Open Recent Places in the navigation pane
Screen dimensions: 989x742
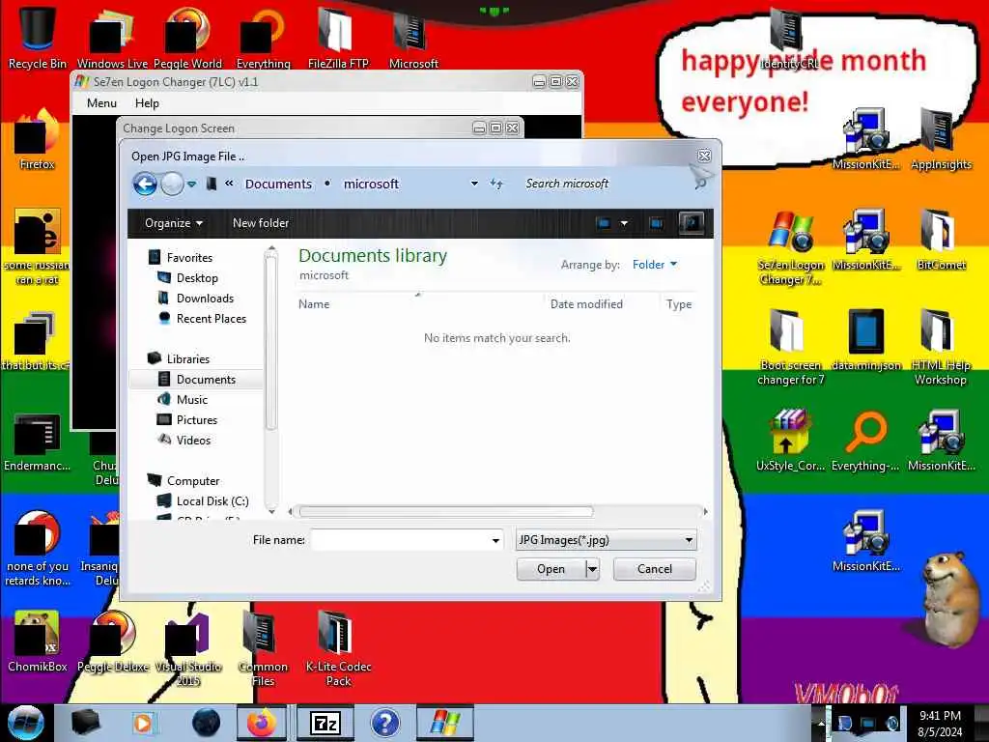coord(212,319)
